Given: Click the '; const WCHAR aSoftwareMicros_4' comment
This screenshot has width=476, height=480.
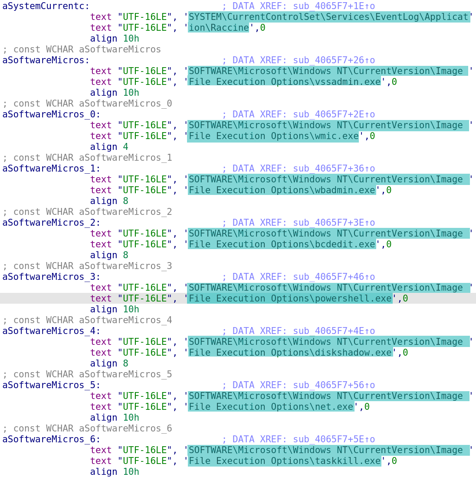Looking at the screenshot, I should pyautogui.click(x=87, y=321).
